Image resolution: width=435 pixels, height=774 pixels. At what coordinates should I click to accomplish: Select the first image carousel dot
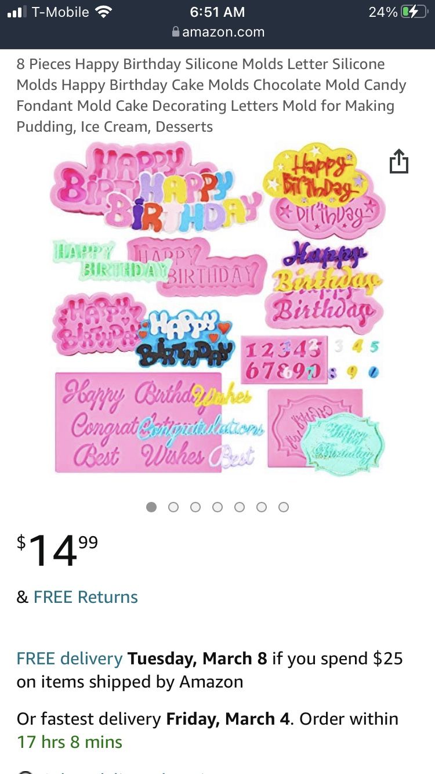(x=151, y=507)
